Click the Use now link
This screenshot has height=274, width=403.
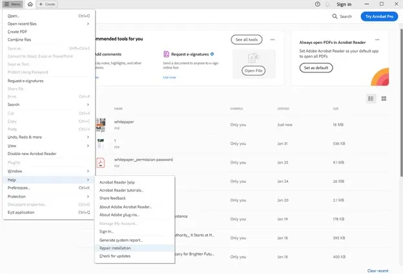tap(169, 77)
